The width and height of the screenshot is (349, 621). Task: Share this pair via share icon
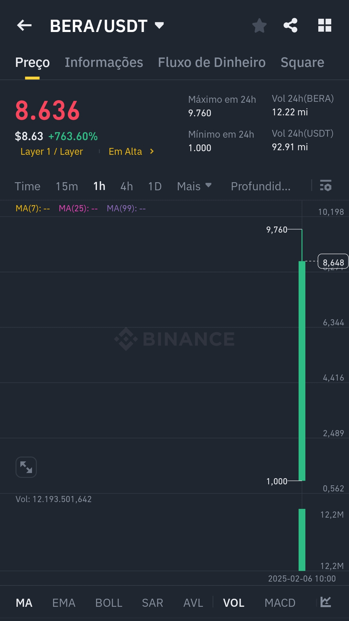click(291, 25)
